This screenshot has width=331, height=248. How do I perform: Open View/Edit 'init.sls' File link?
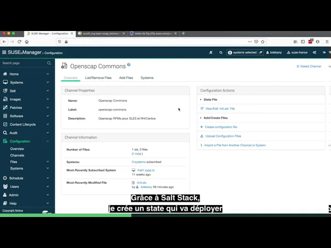(220, 109)
